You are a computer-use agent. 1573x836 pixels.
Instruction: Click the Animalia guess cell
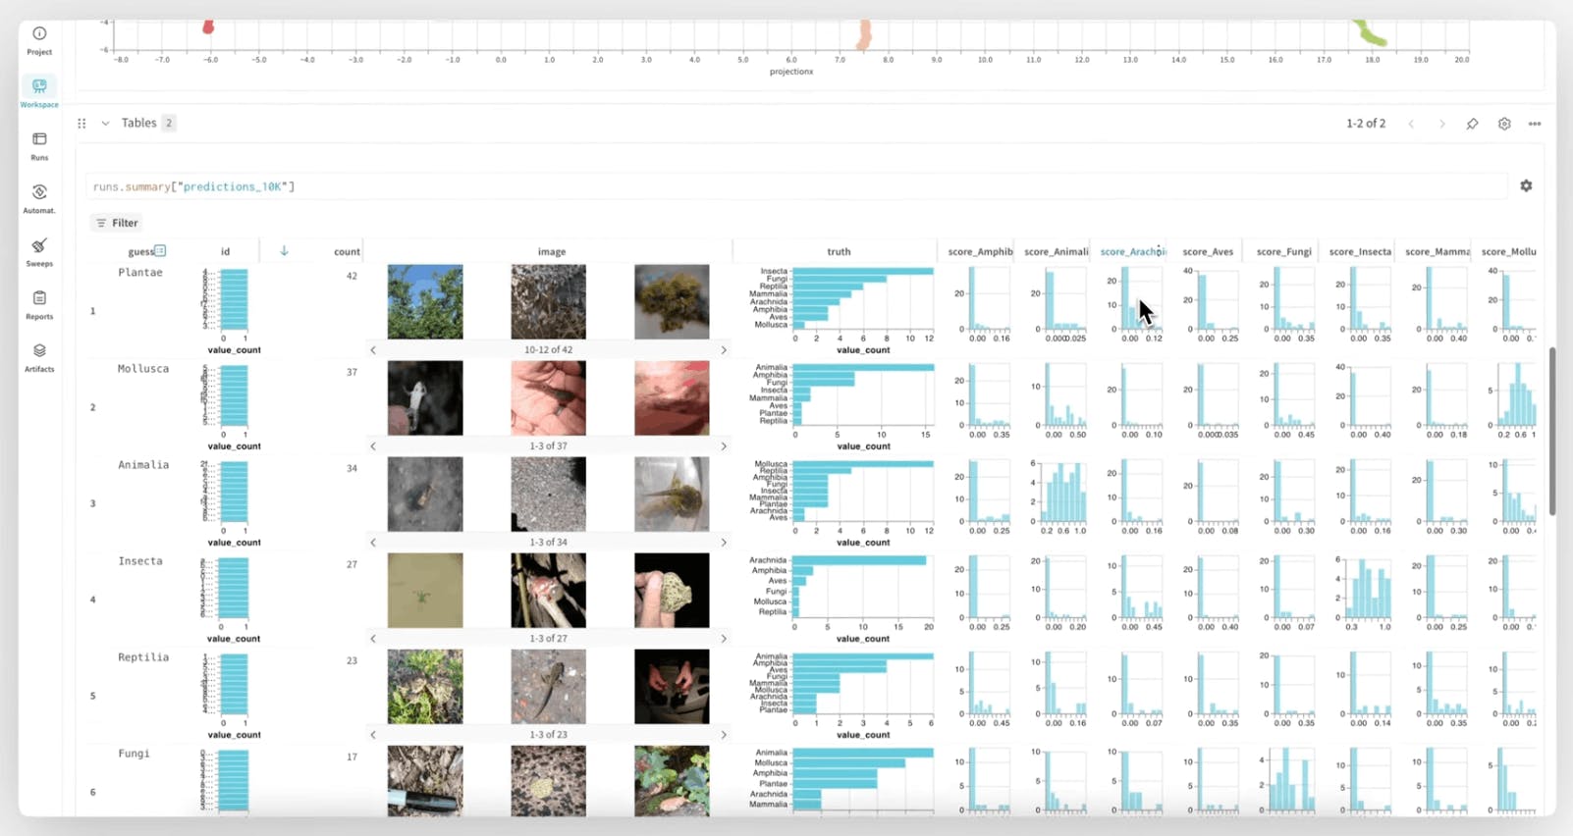143,465
